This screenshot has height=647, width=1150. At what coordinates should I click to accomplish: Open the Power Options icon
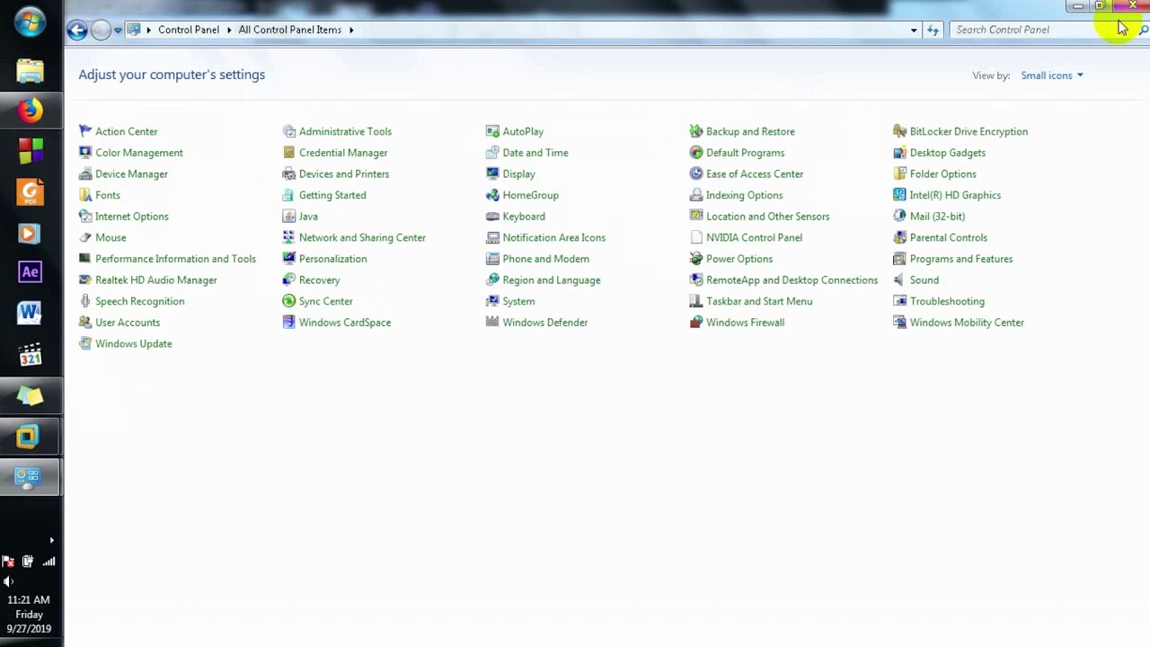[x=696, y=259]
